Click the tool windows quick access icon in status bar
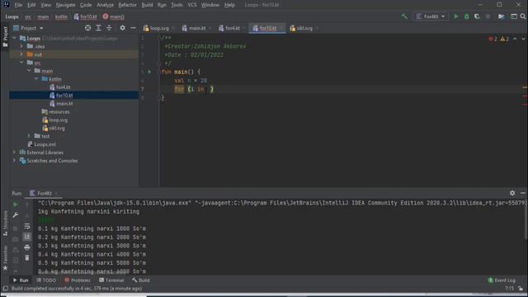 (6, 289)
